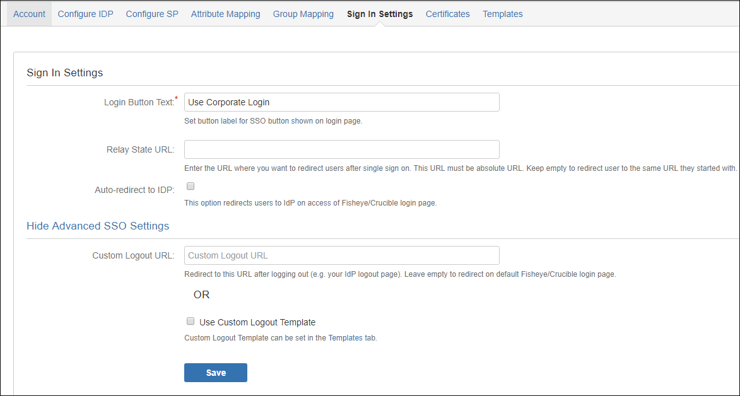
Task: Select the Sign In Settings tab
Action: 380,14
